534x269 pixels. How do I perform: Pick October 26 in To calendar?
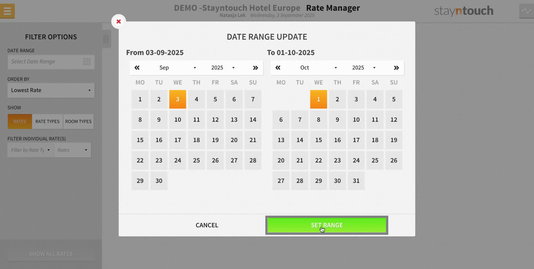[394, 160]
